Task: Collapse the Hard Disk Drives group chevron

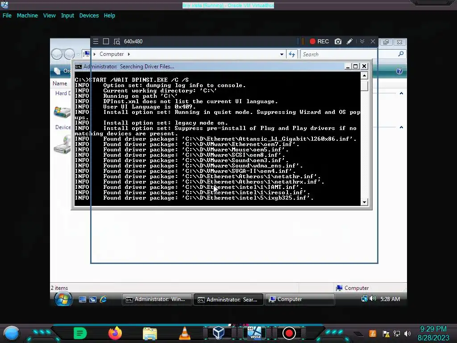Action: [x=401, y=93]
